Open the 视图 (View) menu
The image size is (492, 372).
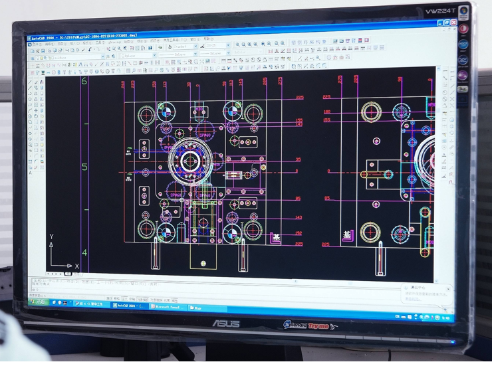62,44
